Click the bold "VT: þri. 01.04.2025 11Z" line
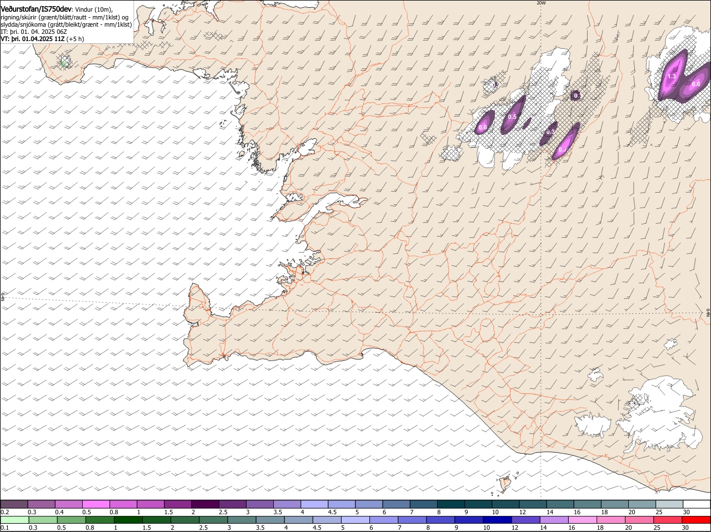The height and width of the screenshot is (532, 711). (33, 39)
